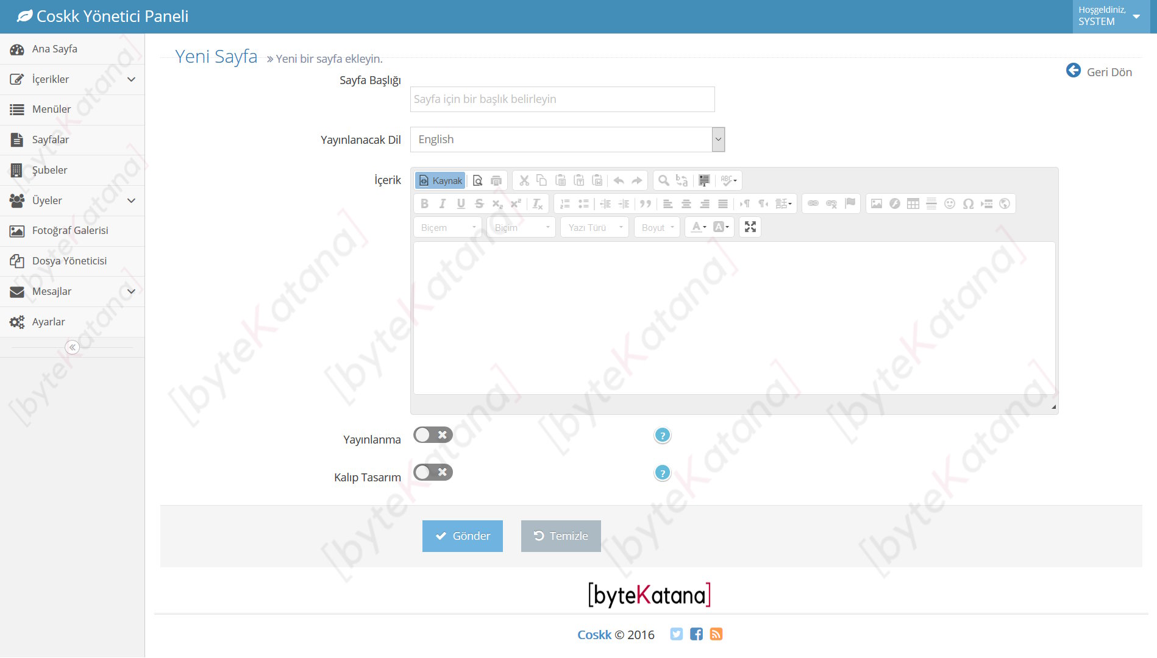Maximize the editor with the fullscreen icon
The image size is (1157, 658).
coord(750,227)
